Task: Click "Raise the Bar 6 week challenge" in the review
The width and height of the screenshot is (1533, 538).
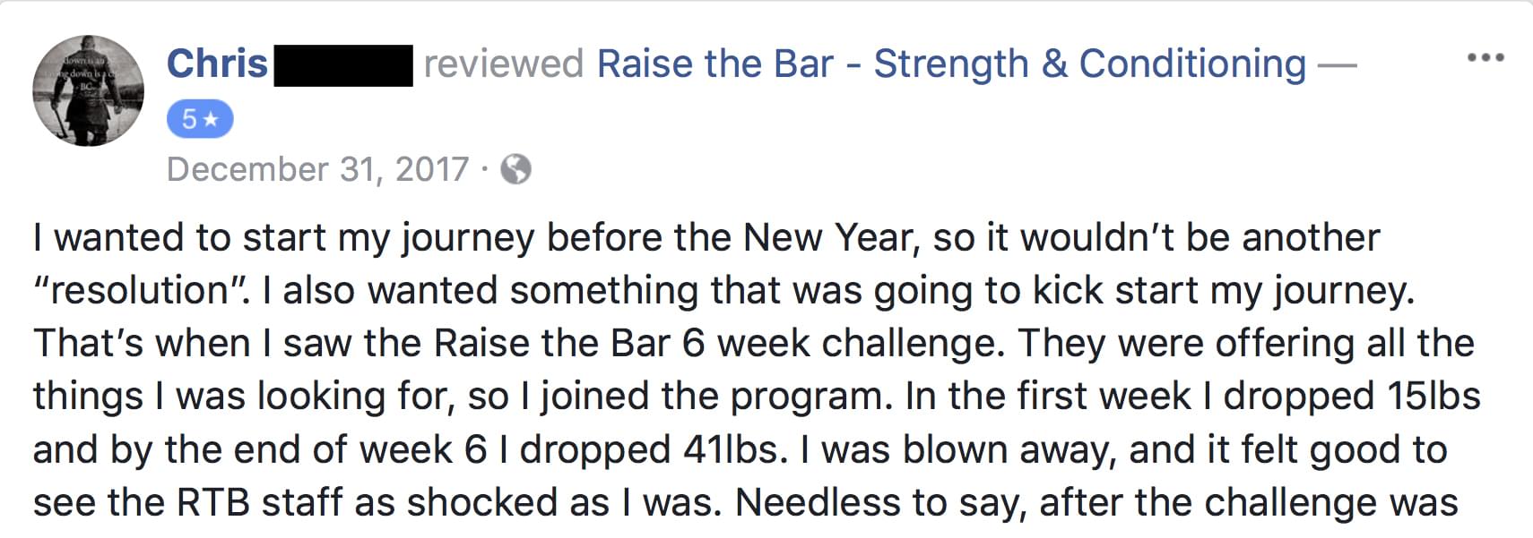Action: (719, 343)
